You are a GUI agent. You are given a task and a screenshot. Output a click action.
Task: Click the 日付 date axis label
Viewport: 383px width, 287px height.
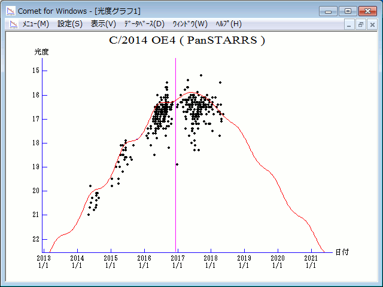click(x=342, y=252)
